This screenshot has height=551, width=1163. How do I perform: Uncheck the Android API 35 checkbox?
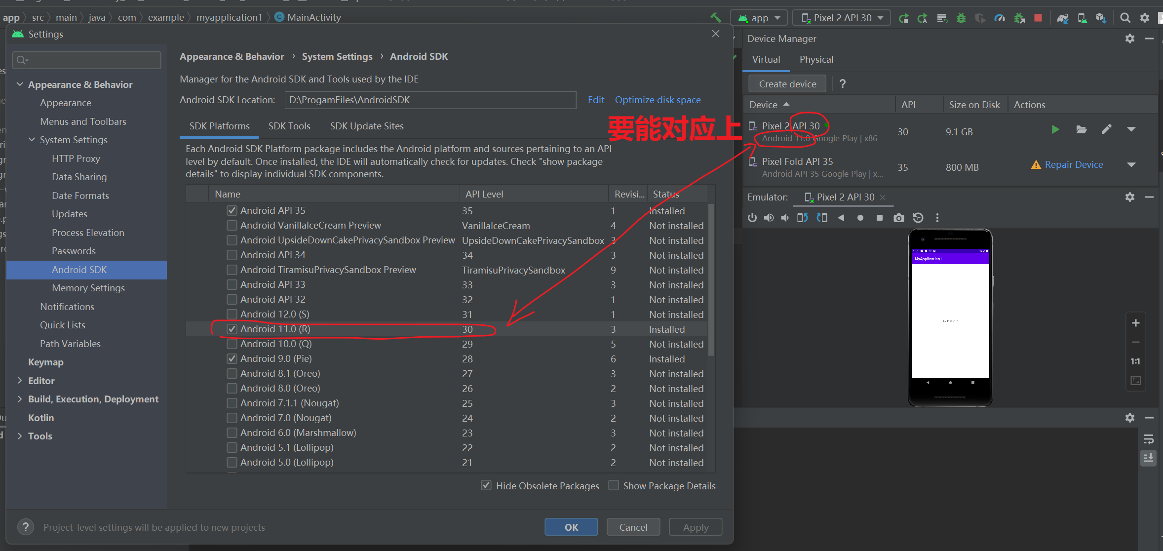(232, 210)
